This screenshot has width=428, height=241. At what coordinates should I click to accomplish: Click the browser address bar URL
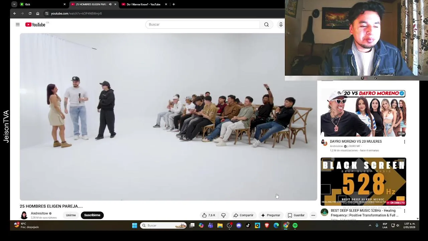coord(76,13)
